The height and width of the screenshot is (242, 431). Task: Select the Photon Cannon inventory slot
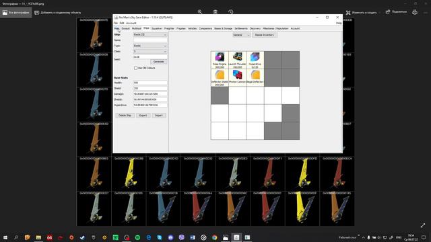click(238, 78)
